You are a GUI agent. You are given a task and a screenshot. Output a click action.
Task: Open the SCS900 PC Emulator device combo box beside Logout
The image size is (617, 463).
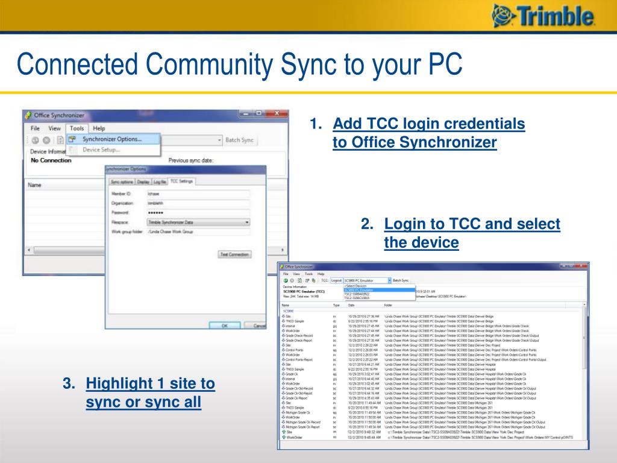tap(368, 280)
